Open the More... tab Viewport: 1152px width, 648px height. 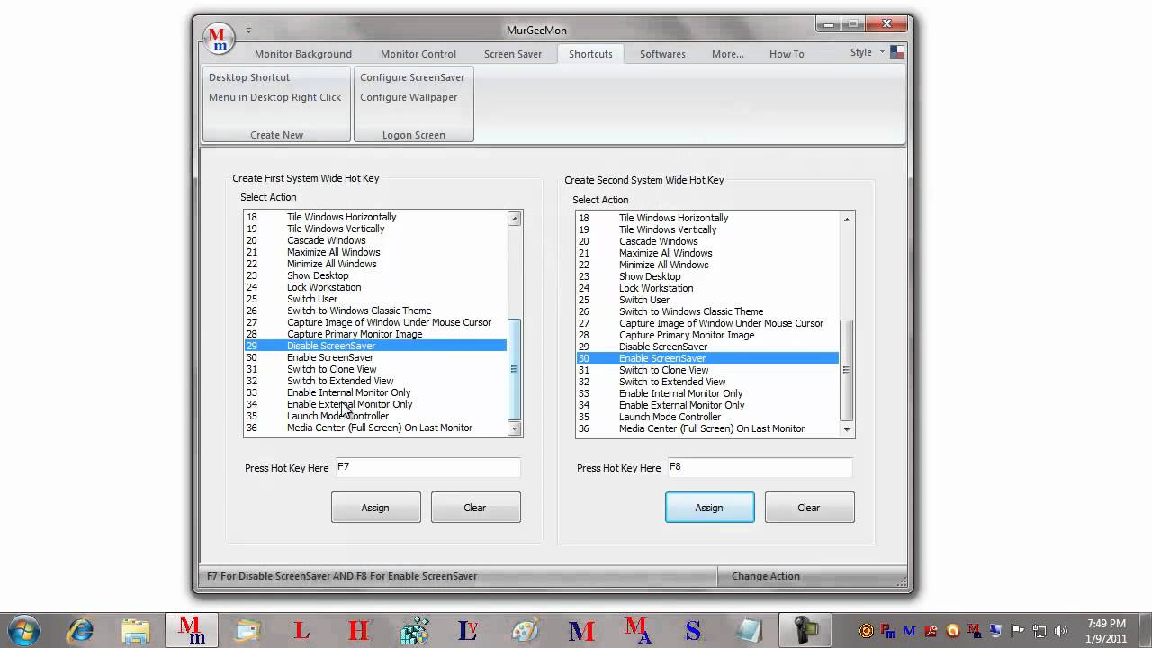(x=728, y=54)
